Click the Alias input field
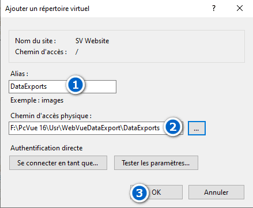 point(62,86)
